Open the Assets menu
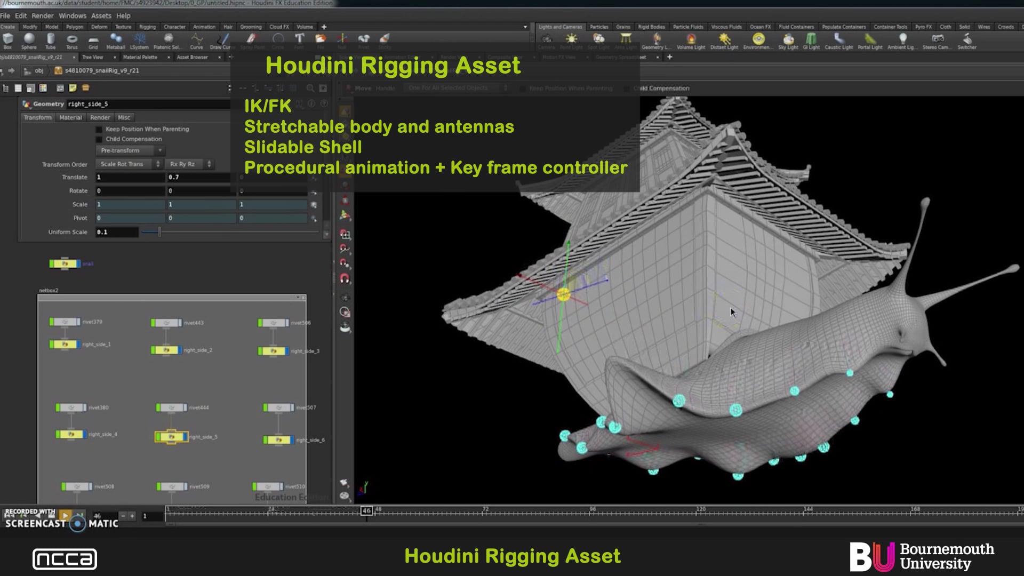1024x576 pixels. (x=101, y=15)
